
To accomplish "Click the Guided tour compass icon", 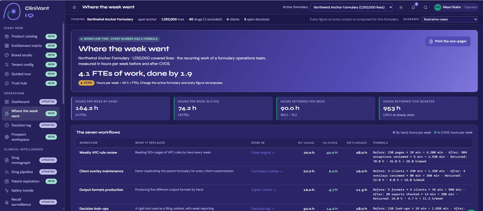I will (x=7, y=74).
